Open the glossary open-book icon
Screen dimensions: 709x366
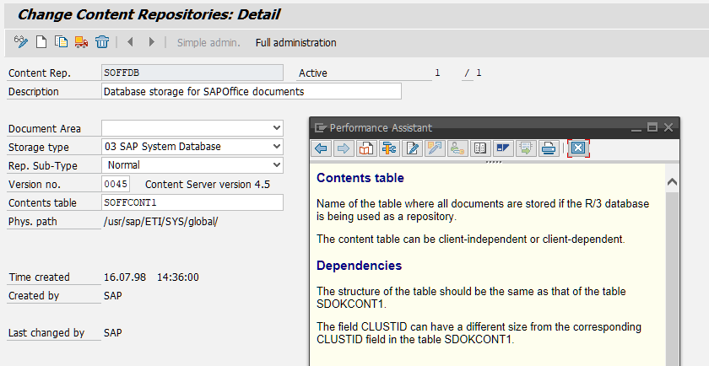tap(480, 148)
